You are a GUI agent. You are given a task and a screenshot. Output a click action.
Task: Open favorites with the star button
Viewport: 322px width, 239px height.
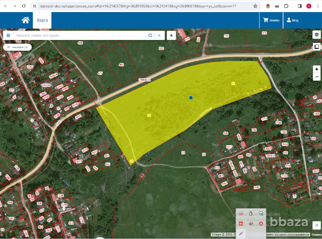pyautogui.click(x=171, y=35)
